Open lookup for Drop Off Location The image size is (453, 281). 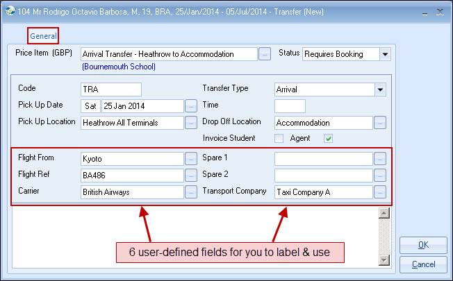pos(379,123)
